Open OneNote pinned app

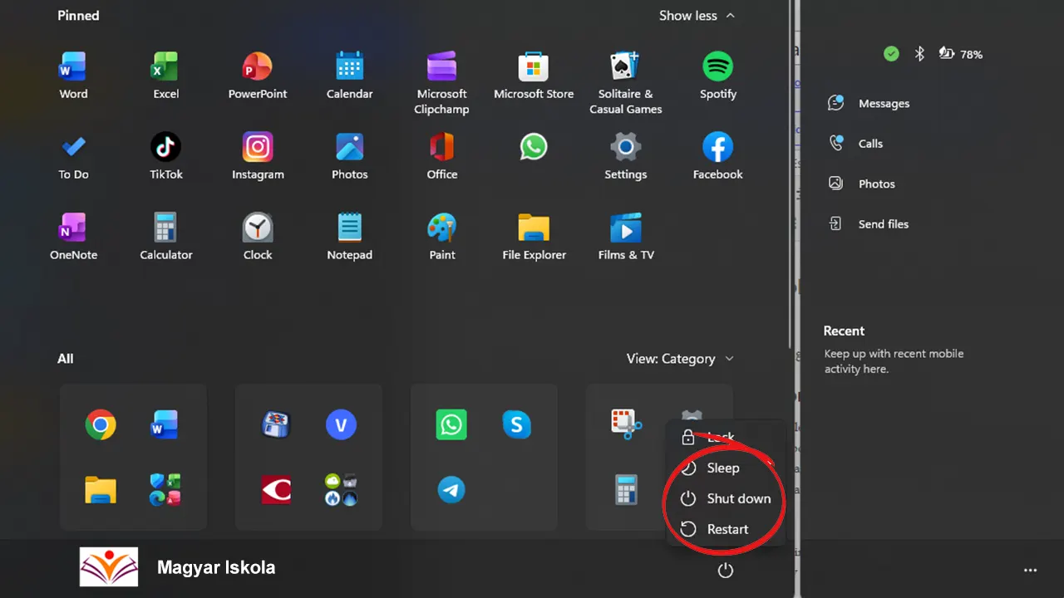(73, 237)
